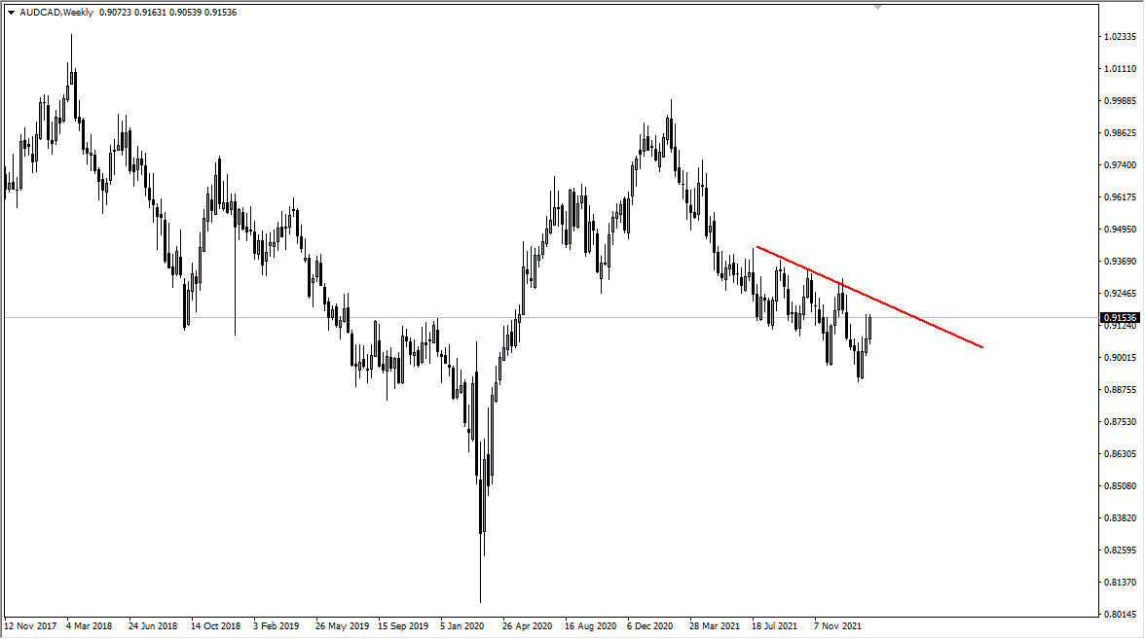Select the AUDCAD,Weekly symbol label
The height and width of the screenshot is (639, 1145).
click(x=55, y=12)
